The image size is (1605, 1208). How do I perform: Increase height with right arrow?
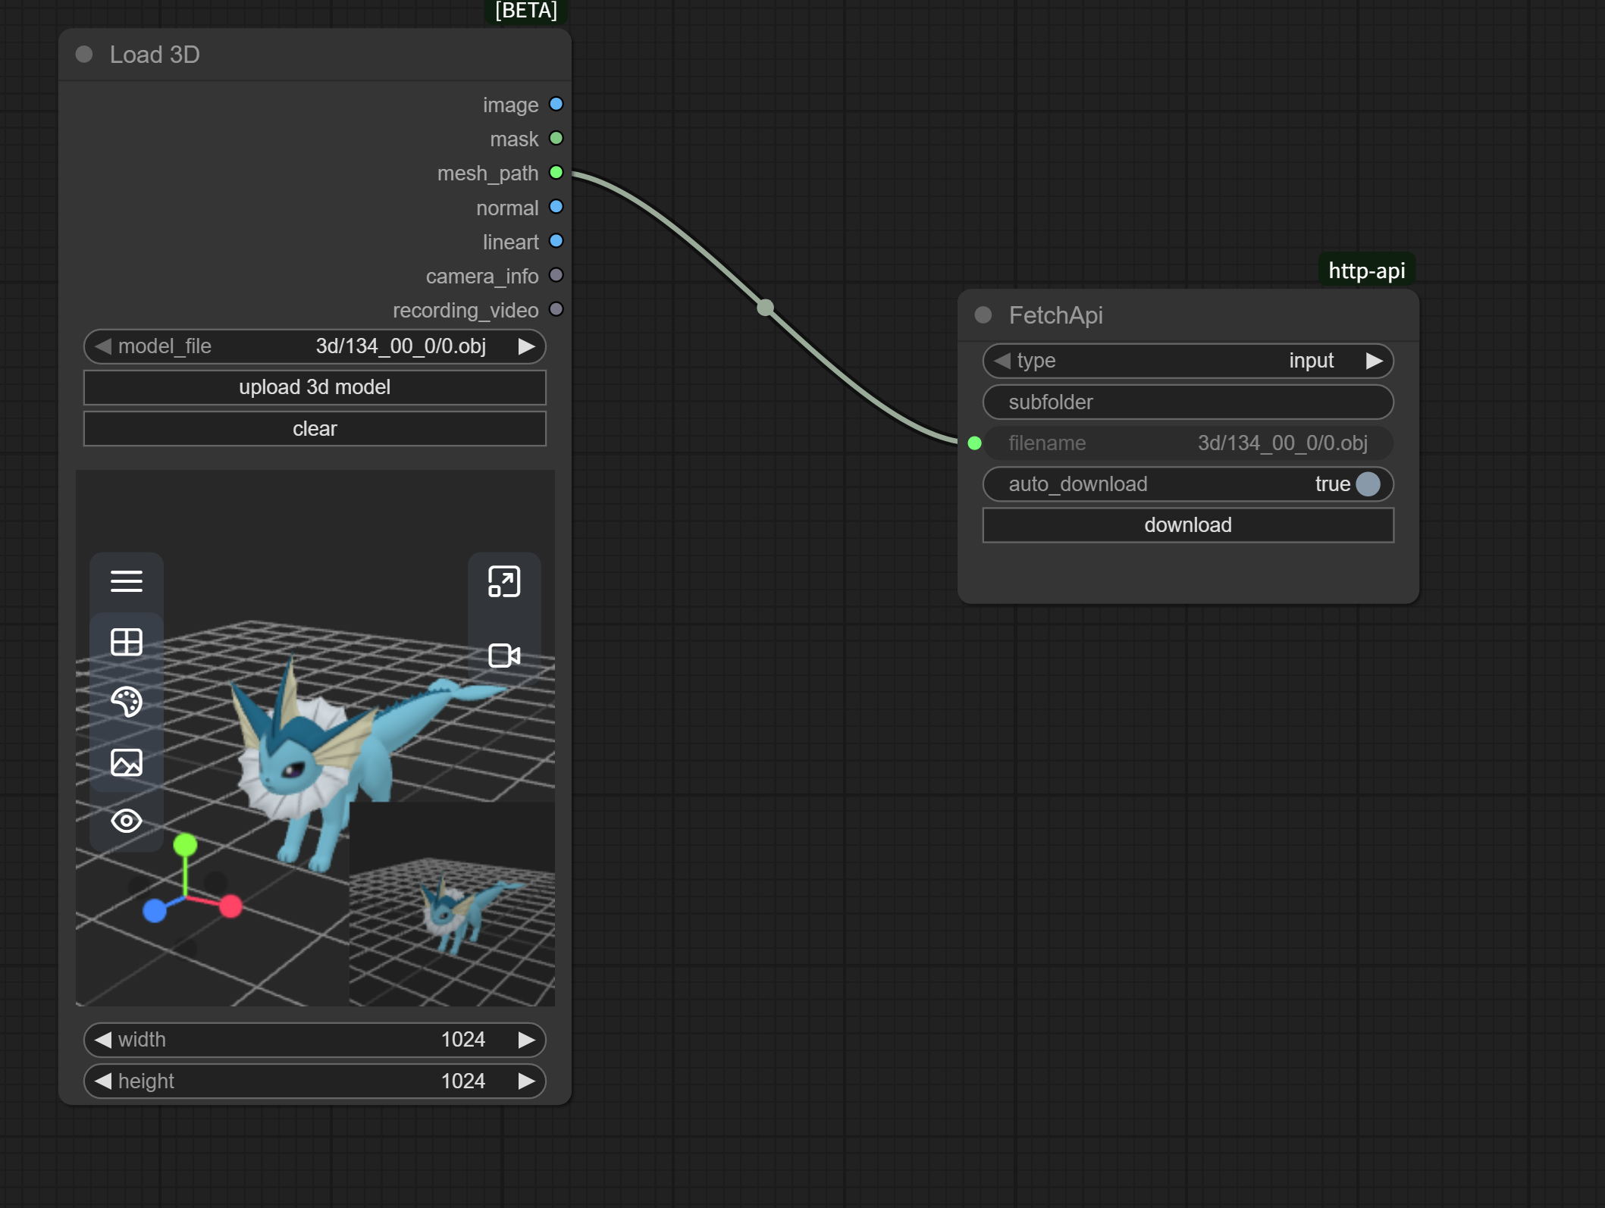click(526, 1081)
